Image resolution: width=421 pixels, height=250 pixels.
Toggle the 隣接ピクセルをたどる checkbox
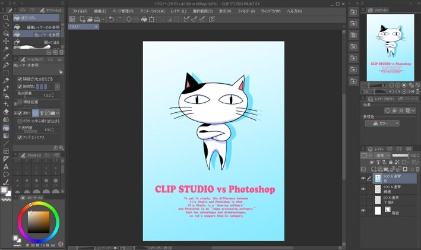20,78
